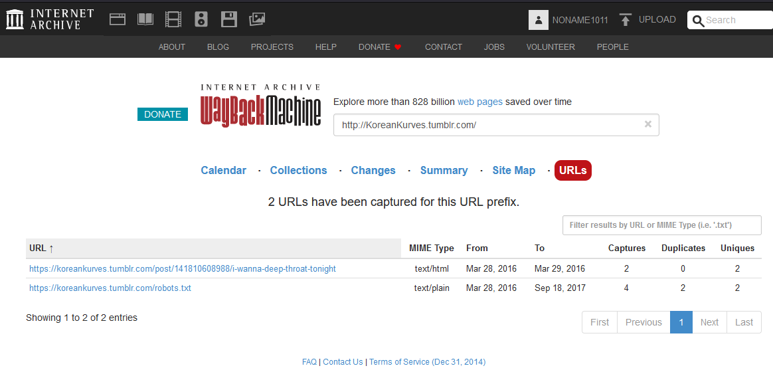Viewport: 773px width, 376px height.
Task: Open the BLOG menu item
Action: [x=218, y=47]
